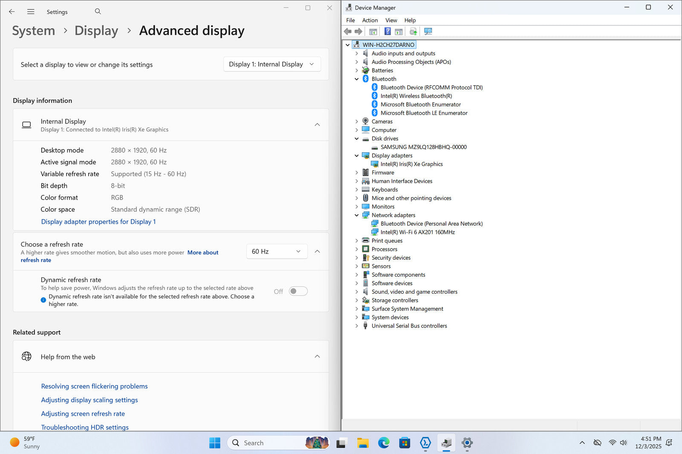The image size is (682, 454).
Task: Open the View menu in Device Manager
Action: pyautogui.click(x=391, y=20)
